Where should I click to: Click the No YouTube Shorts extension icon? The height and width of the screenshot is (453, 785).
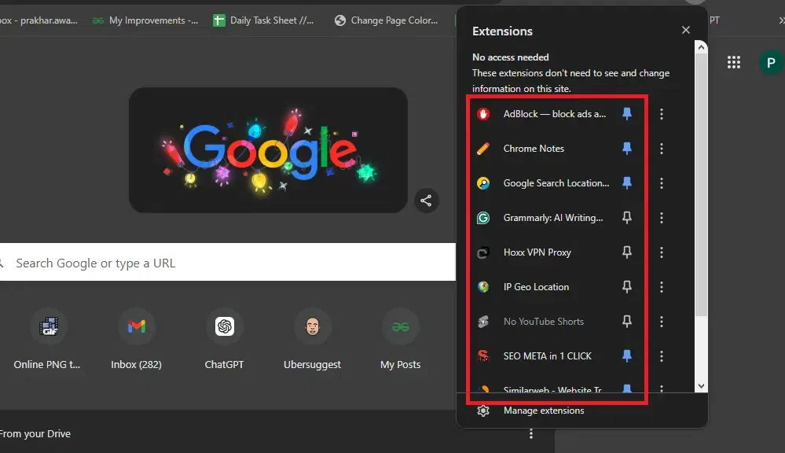click(483, 321)
